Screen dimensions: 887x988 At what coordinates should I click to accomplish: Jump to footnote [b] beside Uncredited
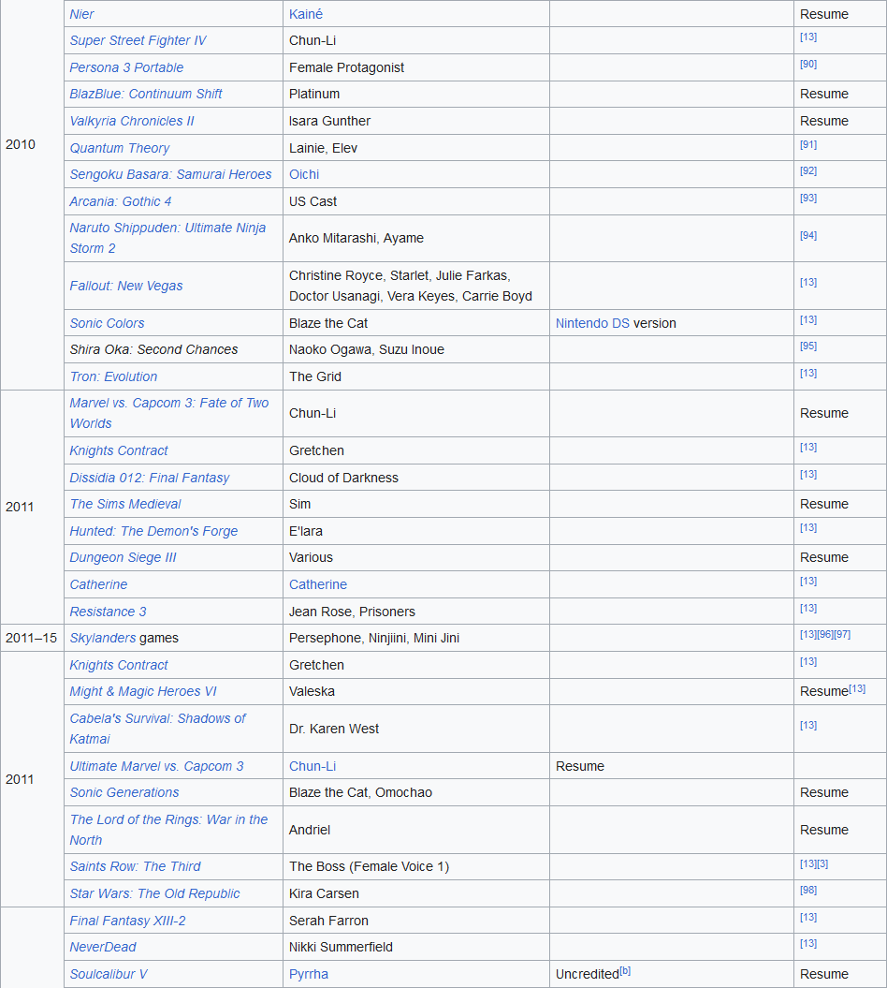625,971
